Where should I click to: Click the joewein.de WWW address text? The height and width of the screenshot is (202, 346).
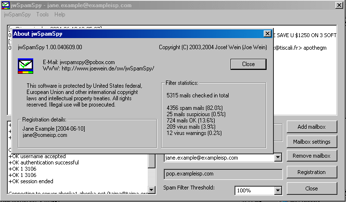click(x=108, y=68)
